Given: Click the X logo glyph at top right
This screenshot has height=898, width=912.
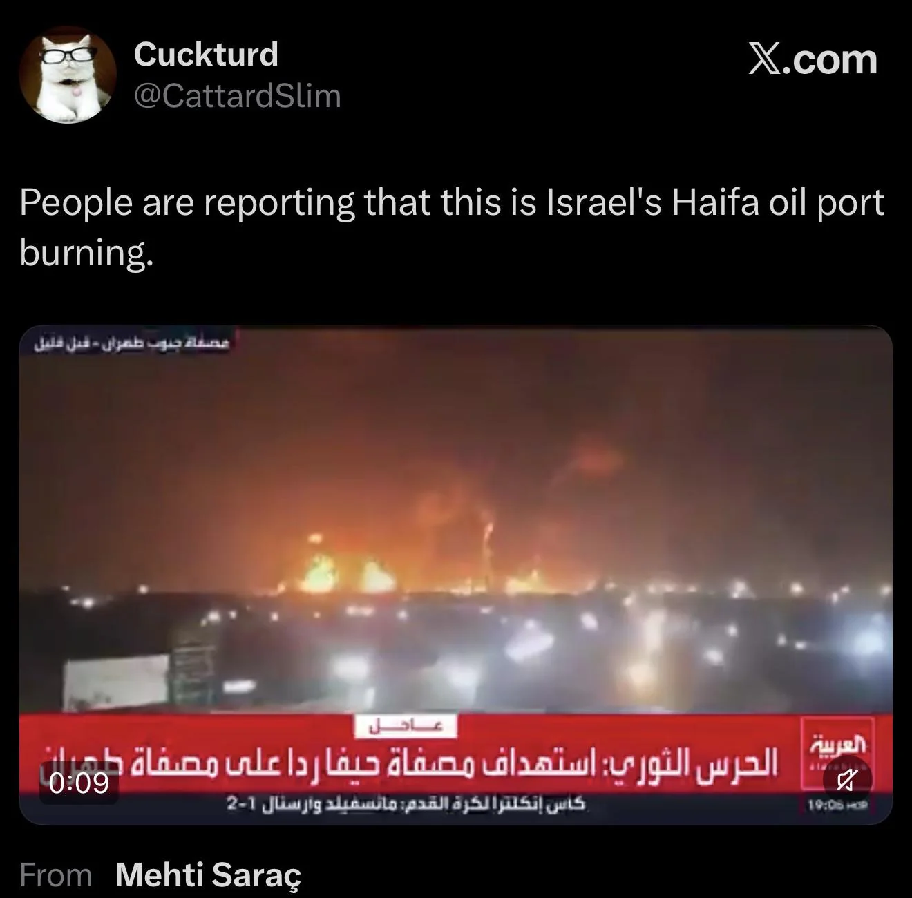Looking at the screenshot, I should point(769,59).
